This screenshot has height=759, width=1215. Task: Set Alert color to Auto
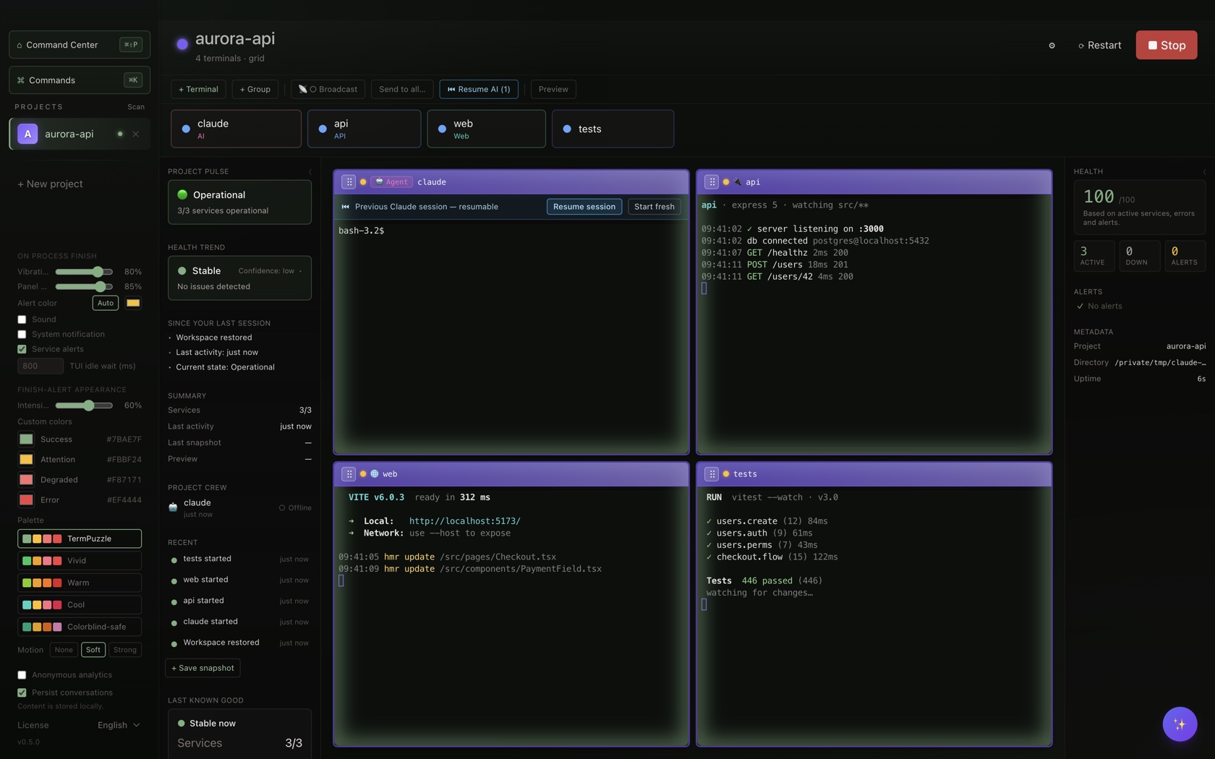click(106, 304)
